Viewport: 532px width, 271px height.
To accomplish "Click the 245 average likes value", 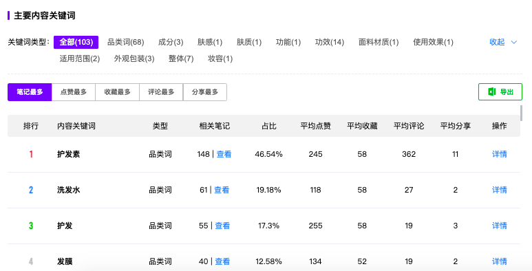I will 315,154.
